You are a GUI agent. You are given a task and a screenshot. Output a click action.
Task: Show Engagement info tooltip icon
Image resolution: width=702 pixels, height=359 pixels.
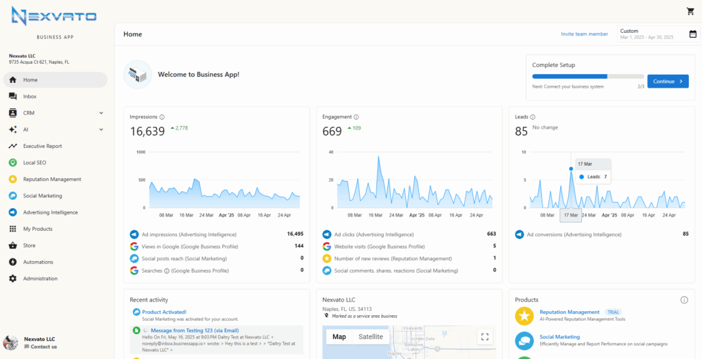tap(356, 117)
